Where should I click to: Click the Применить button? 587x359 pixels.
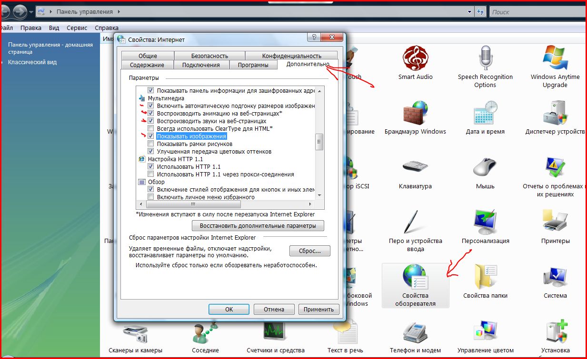pyautogui.click(x=318, y=309)
